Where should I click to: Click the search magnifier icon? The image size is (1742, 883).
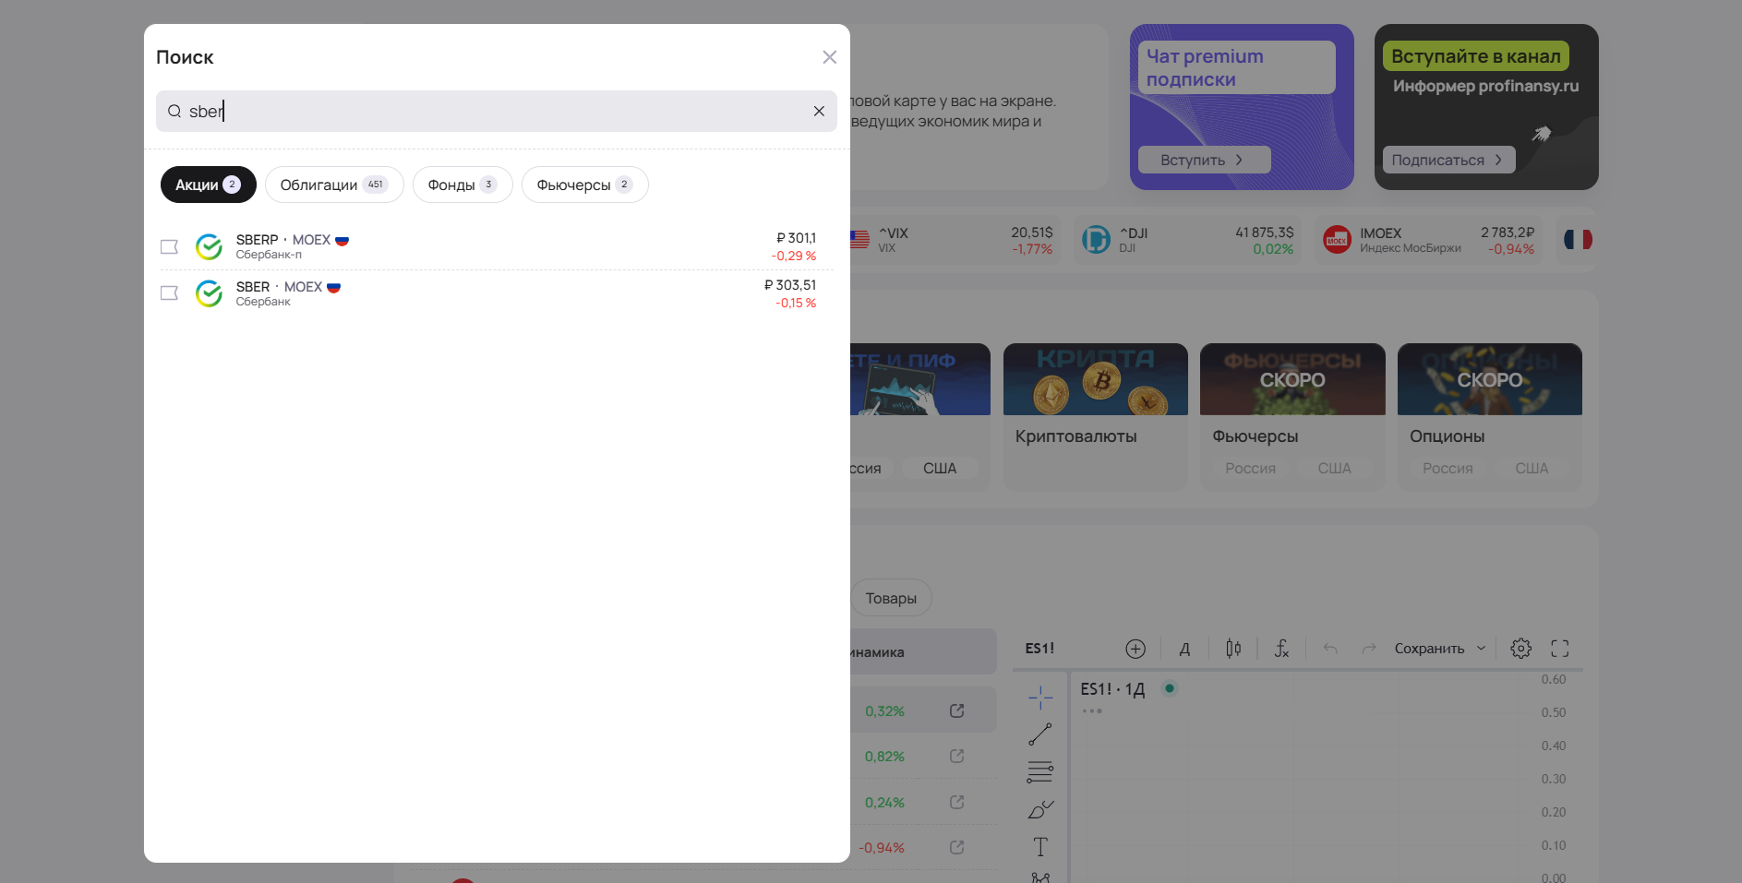pos(174,111)
